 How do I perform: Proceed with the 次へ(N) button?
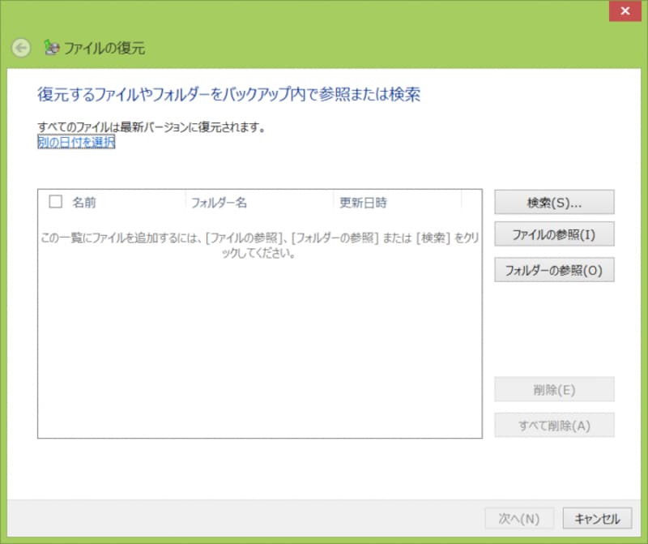tap(518, 519)
